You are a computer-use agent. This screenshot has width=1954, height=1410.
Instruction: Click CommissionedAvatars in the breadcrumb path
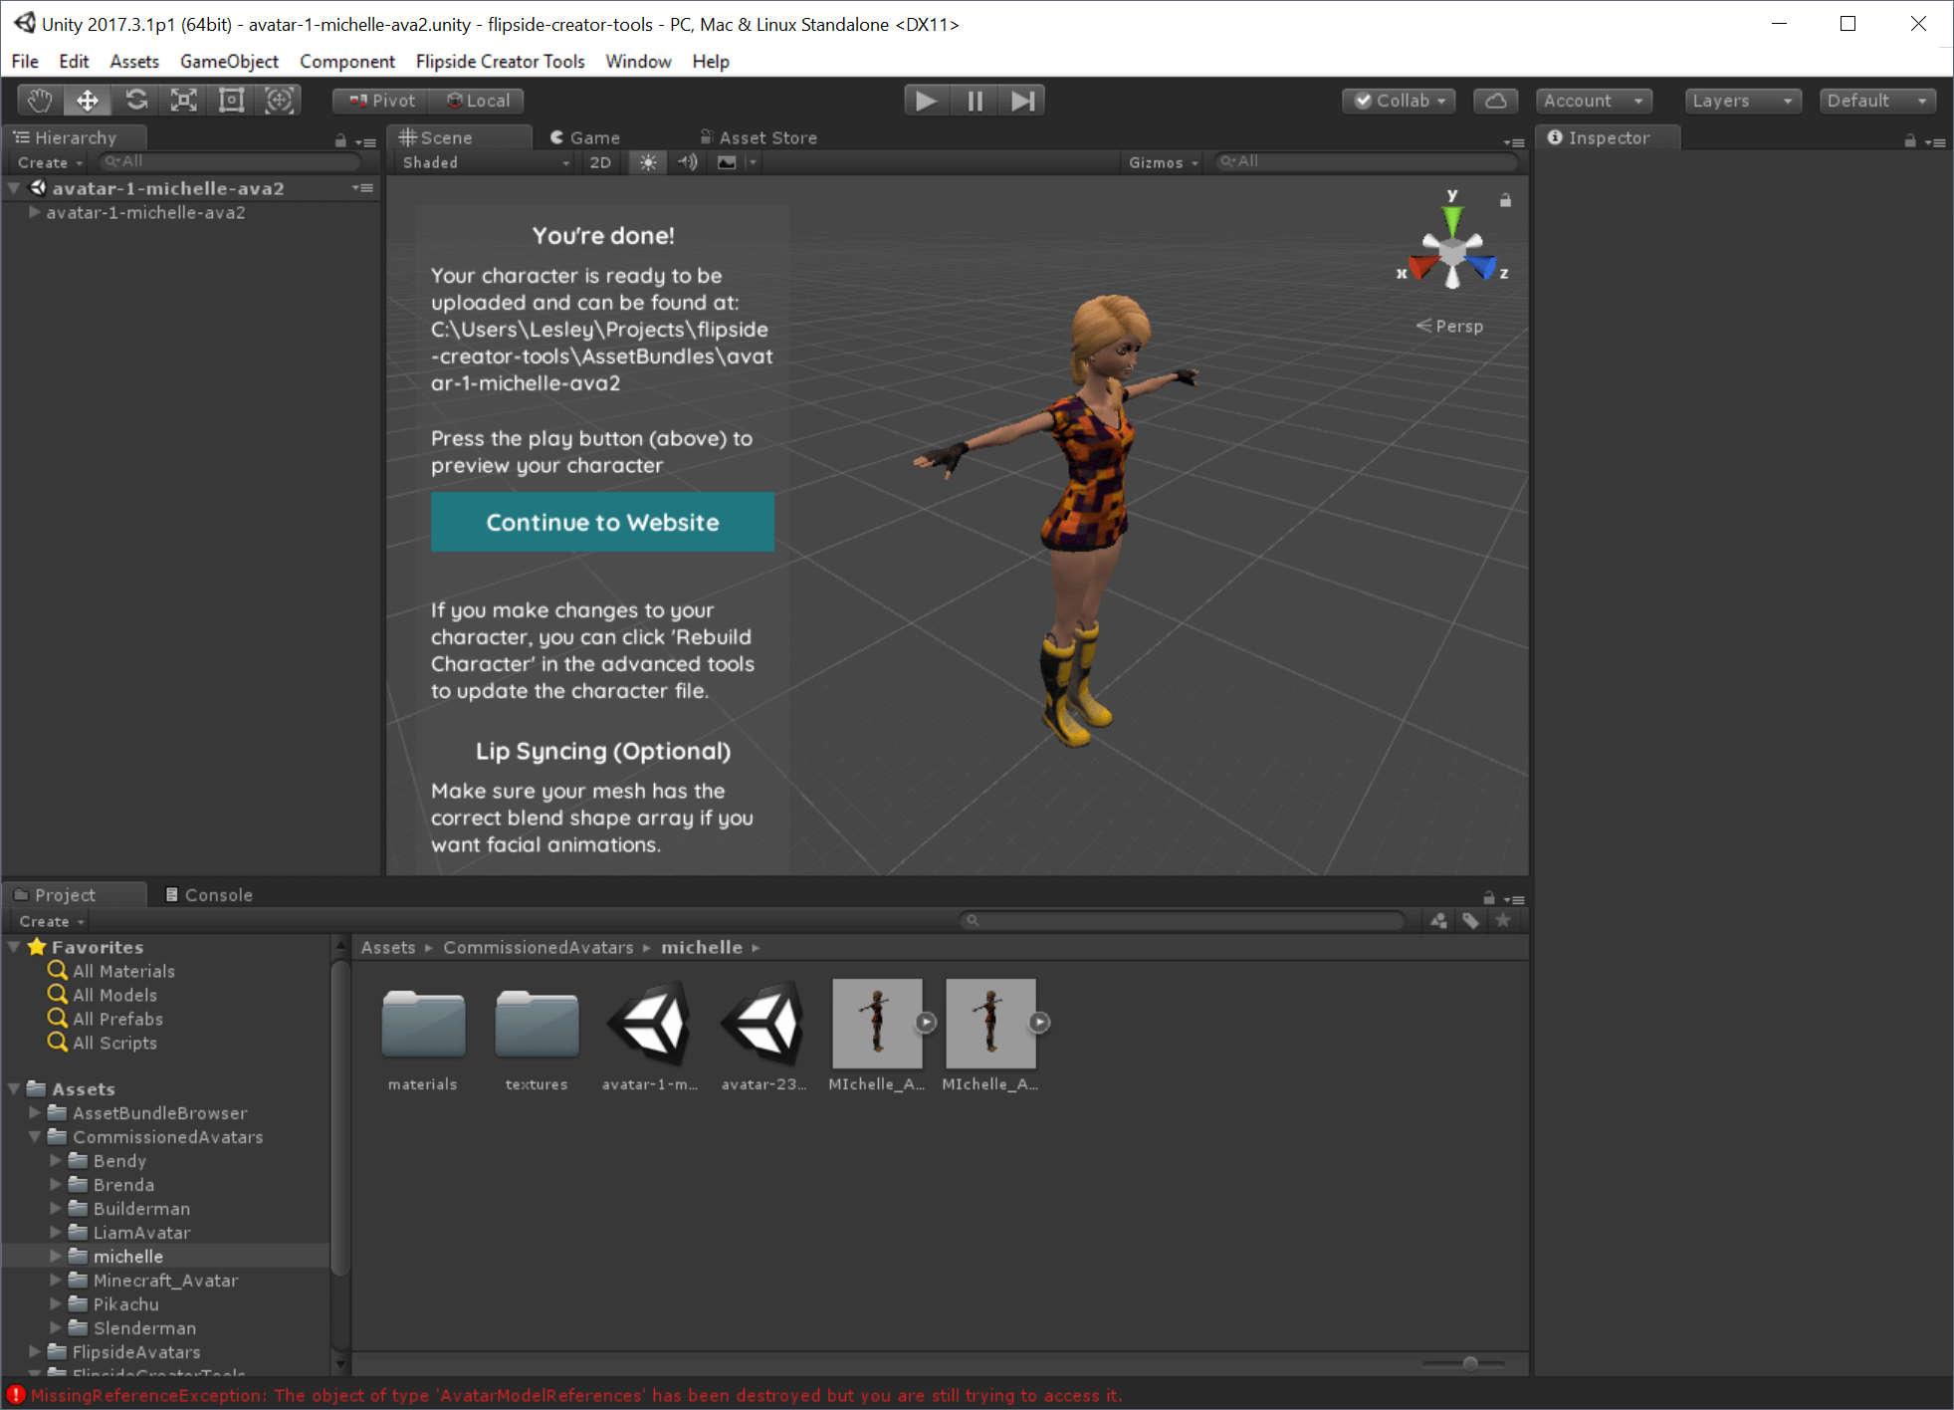[x=538, y=947]
